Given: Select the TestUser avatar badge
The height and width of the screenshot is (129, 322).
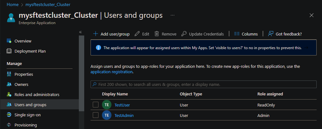Looking at the screenshot, I should [x=107, y=105].
